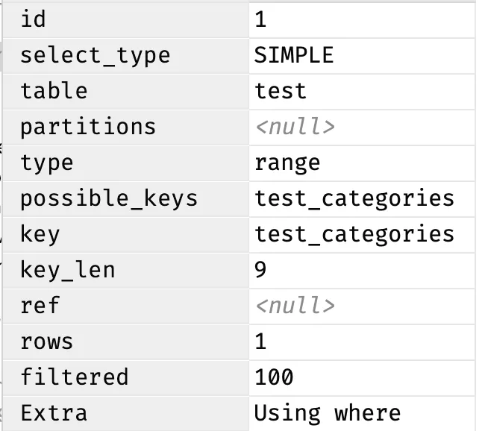Image resolution: width=482 pixels, height=431 pixels.
Task: Select the ref null value cell
Action: click(x=362, y=306)
